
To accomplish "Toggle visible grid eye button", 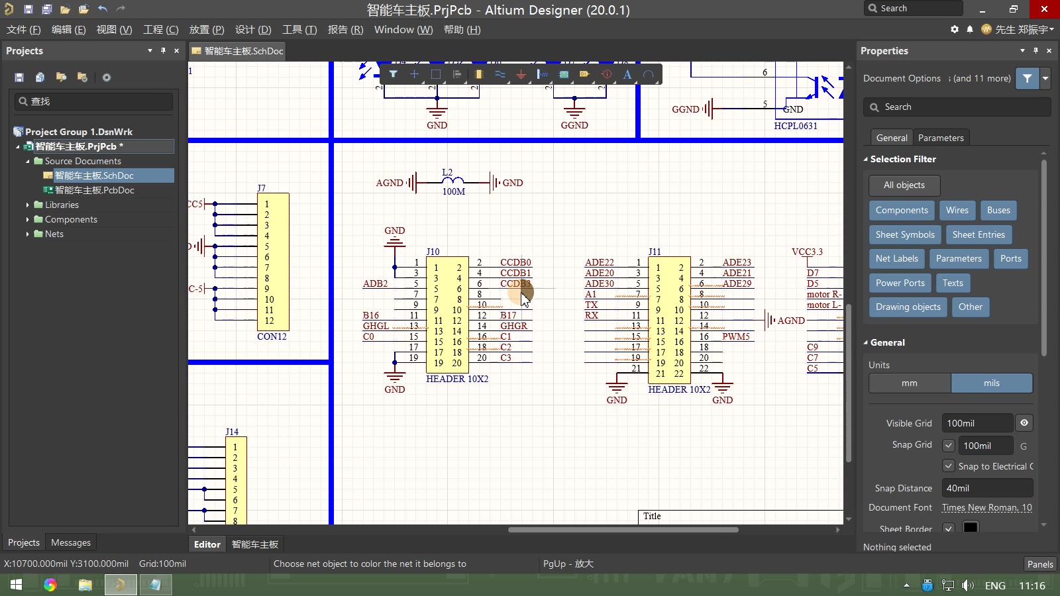I will (1024, 422).
